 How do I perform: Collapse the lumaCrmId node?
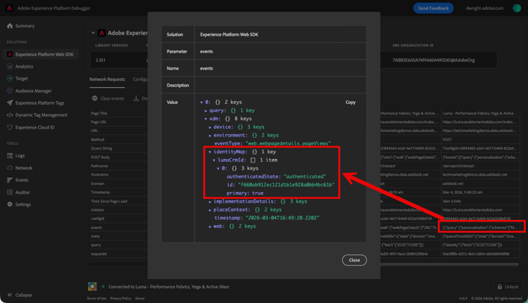click(x=214, y=160)
